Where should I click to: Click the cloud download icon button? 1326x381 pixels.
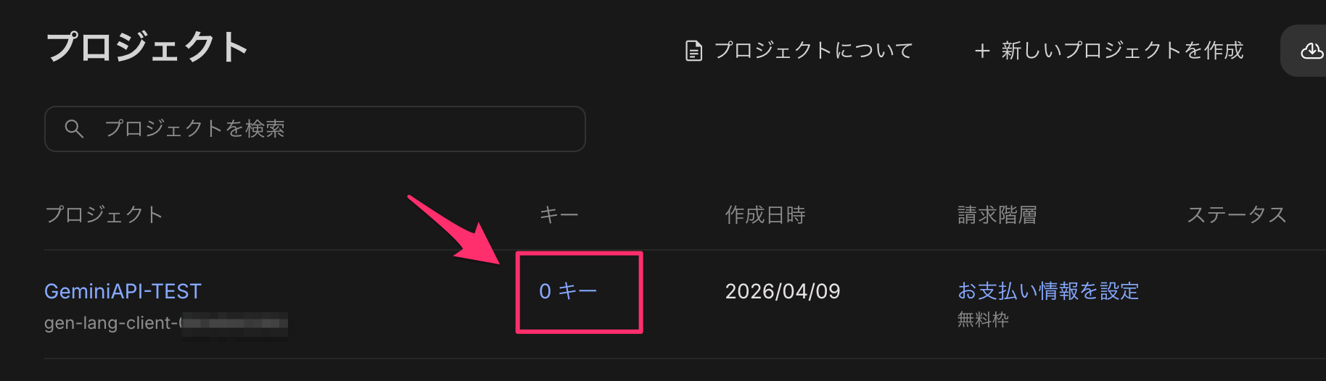1311,51
